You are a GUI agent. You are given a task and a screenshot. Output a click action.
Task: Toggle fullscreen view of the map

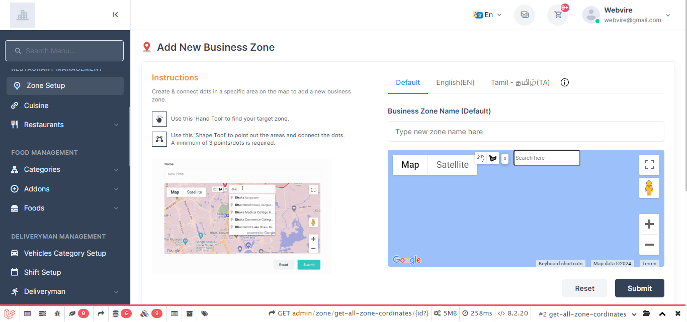point(649,165)
